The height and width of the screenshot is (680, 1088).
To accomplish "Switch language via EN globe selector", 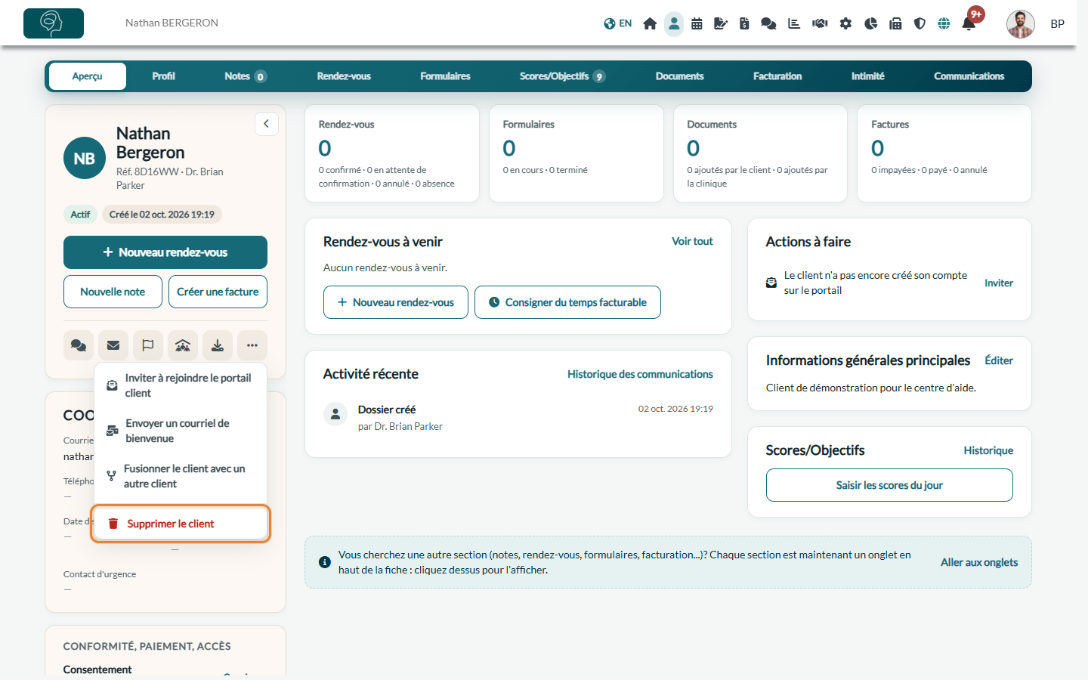I will (x=618, y=23).
